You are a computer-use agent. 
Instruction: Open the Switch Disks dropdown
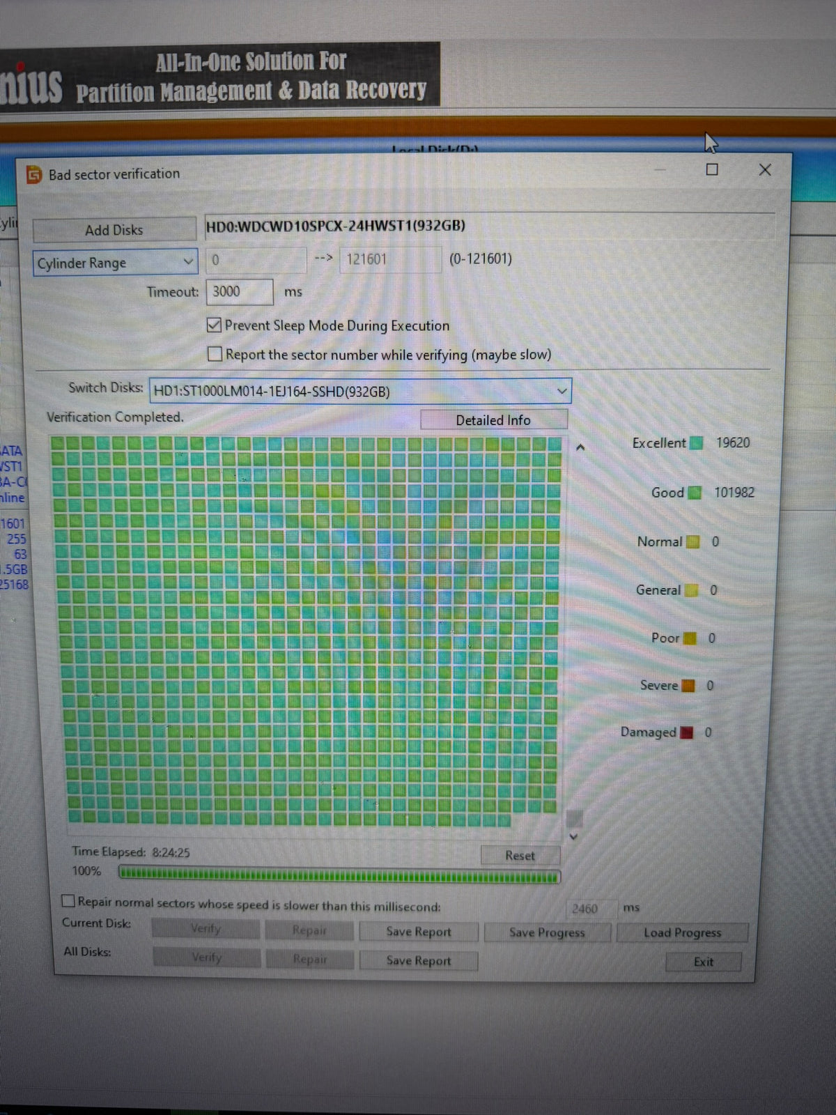click(x=360, y=391)
